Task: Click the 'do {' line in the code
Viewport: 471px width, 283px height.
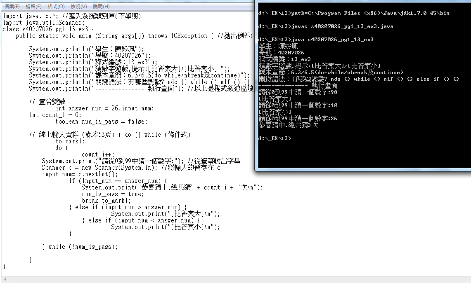Action: click(x=62, y=148)
